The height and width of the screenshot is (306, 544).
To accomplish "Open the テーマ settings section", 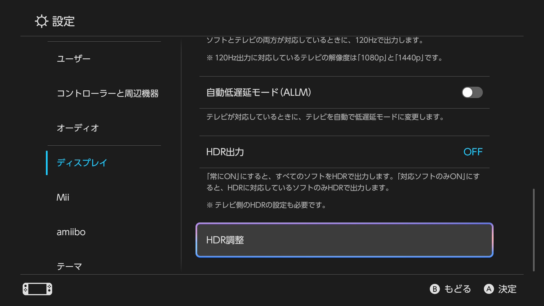I will pos(69,266).
